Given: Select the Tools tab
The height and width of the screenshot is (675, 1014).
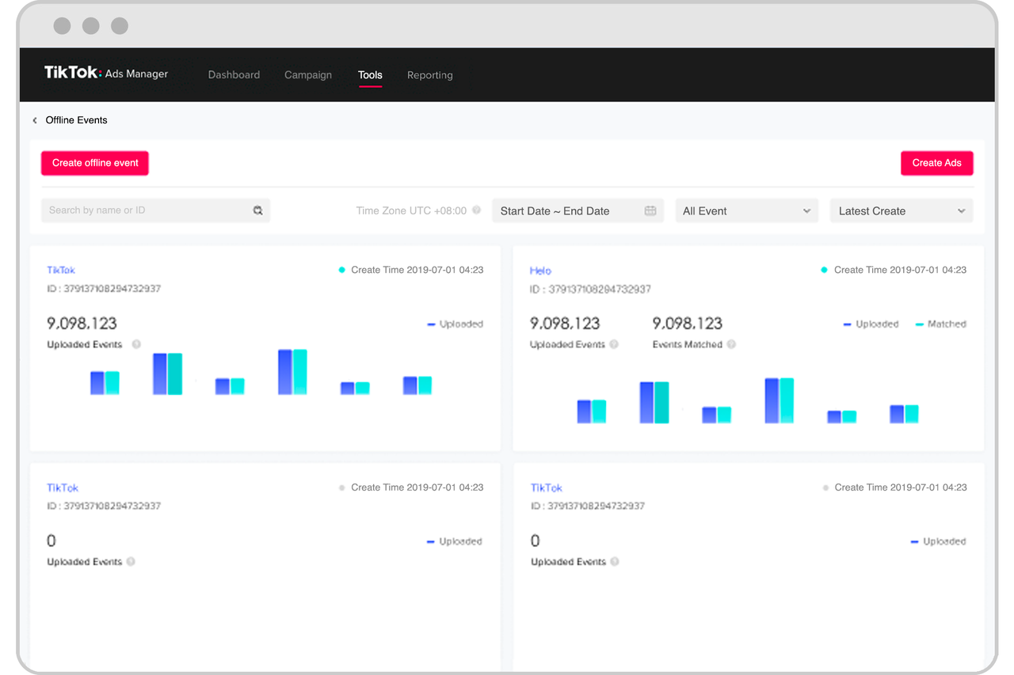Looking at the screenshot, I should [370, 74].
